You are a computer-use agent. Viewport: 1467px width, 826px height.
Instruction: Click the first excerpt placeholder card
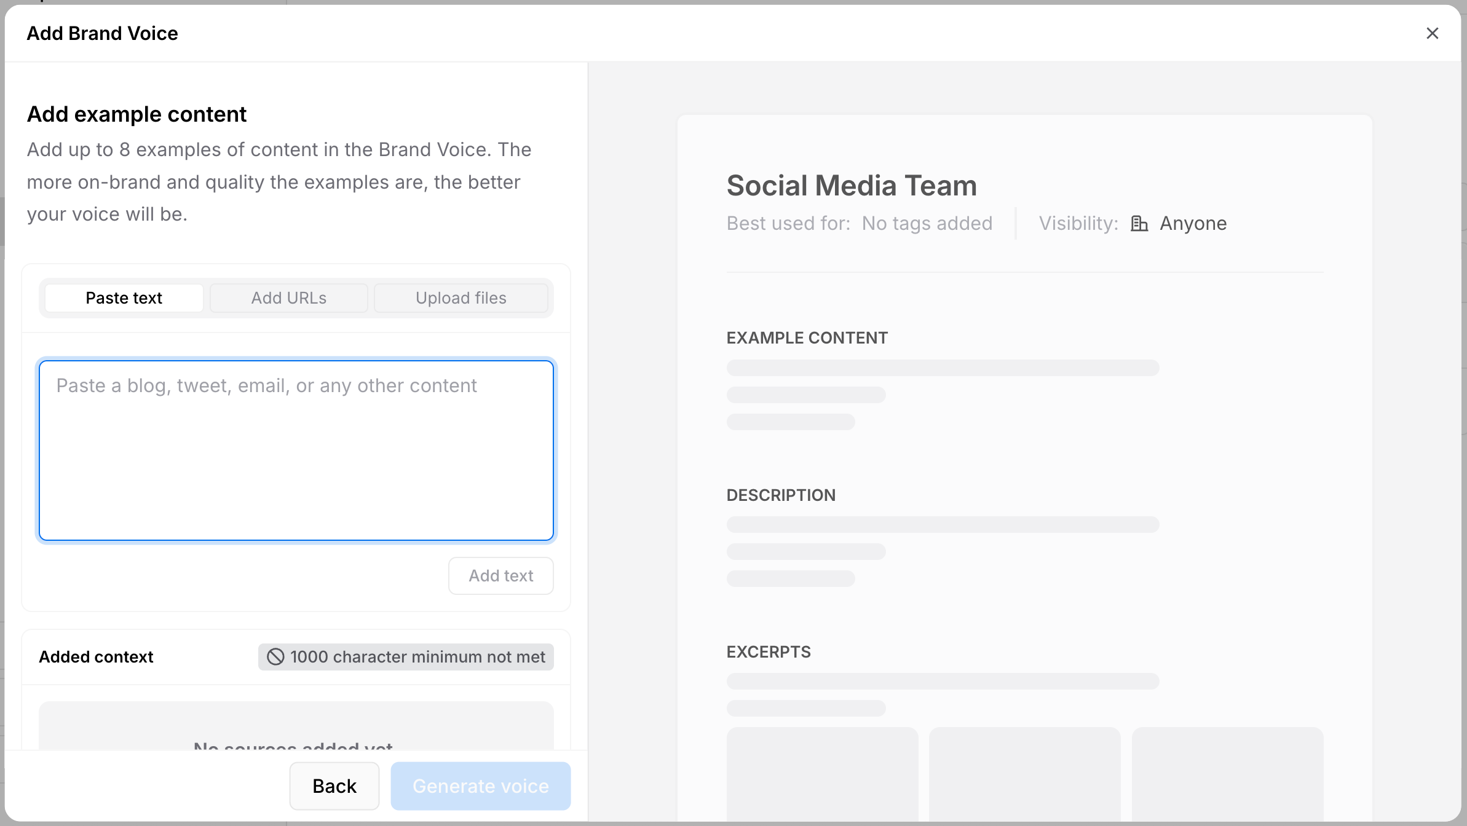coord(822,774)
